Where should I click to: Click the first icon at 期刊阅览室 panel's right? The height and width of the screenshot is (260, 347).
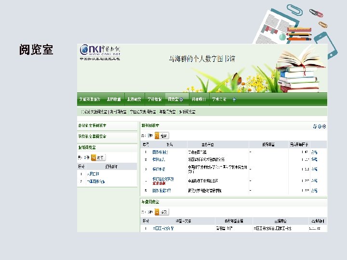click(315, 126)
